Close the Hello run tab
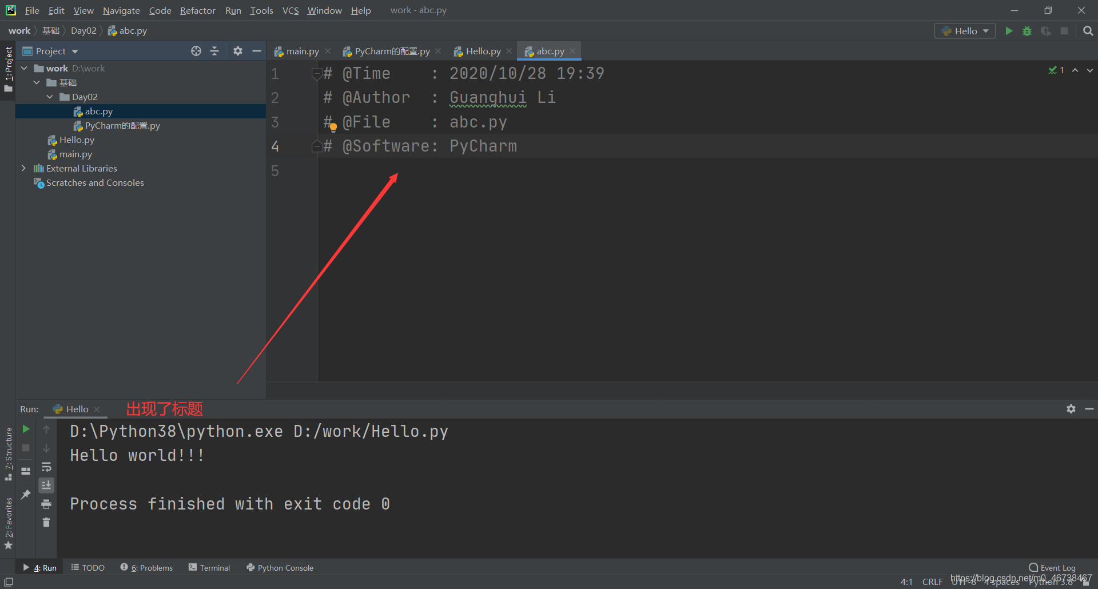The height and width of the screenshot is (589, 1098). tap(97, 409)
